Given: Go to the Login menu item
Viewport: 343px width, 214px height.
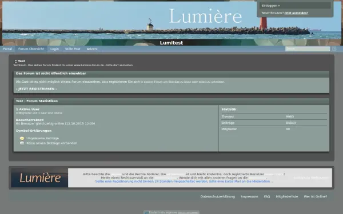Looking at the screenshot, I should pyautogui.click(x=54, y=49).
